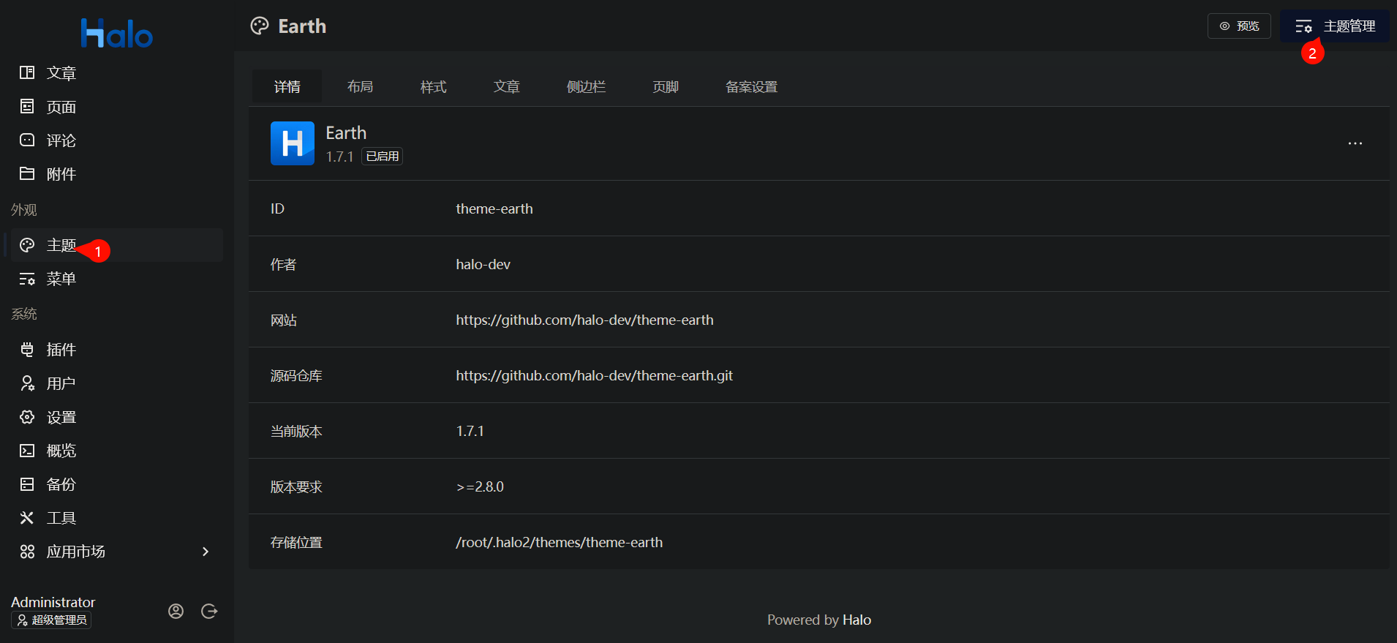Click the 已启用 status badge
Image resolution: width=1397 pixels, height=643 pixels.
(x=382, y=156)
